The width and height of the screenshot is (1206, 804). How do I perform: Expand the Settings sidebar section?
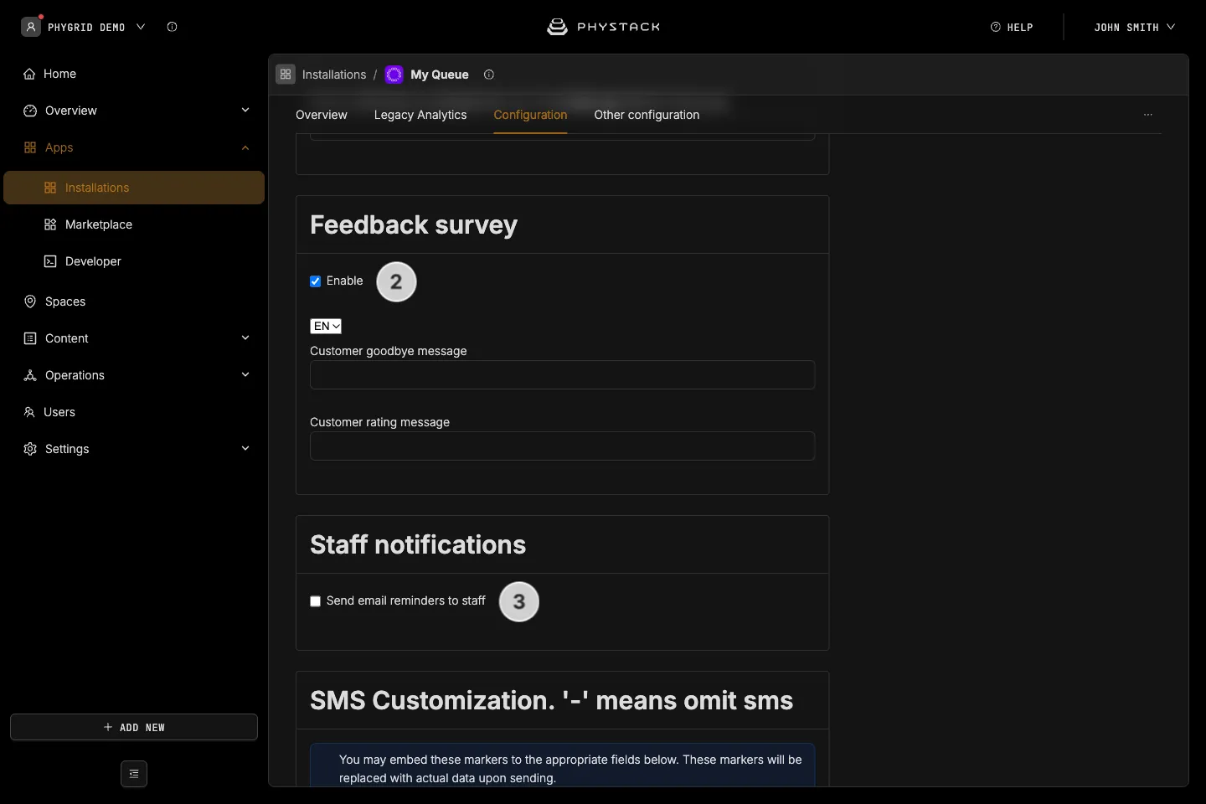(x=245, y=449)
